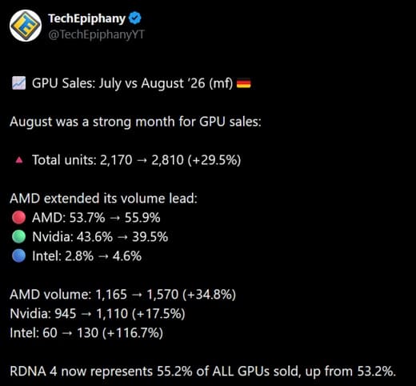Screen dimensions: 416x386
Task: Click the Nvidia 43.6% → 39.5% share line
Action: (x=100, y=237)
